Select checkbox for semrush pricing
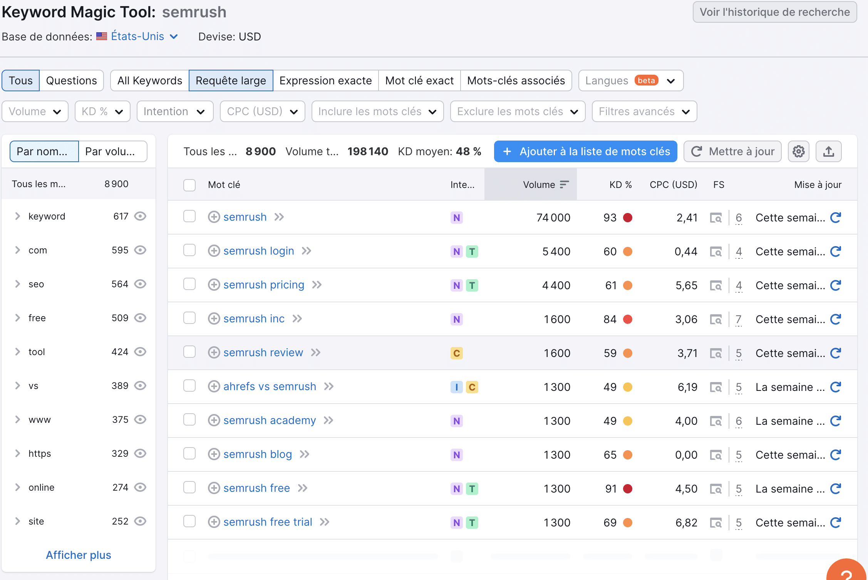 (x=189, y=284)
